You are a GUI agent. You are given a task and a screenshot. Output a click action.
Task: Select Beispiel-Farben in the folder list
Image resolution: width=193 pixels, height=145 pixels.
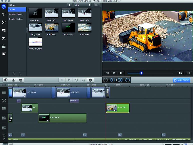pos(16,19)
